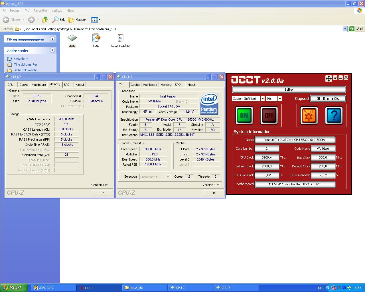The image size is (365, 292).
Task: Open the Hjelp menu
Action: tap(70, 11)
